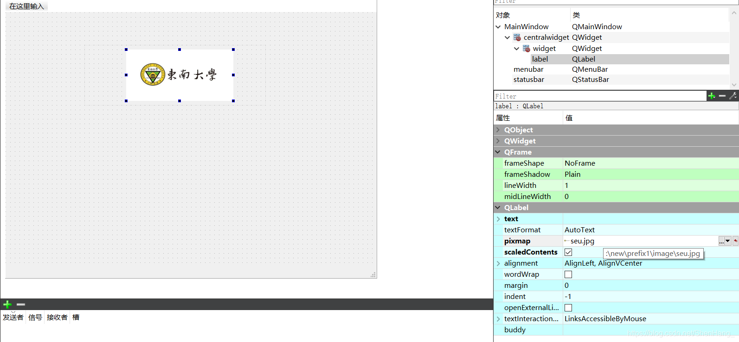Select the centralwidget object row

point(612,37)
